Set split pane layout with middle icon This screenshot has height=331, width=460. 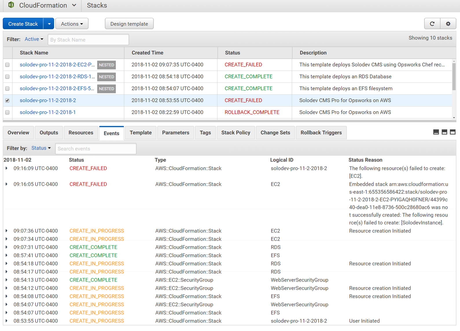[x=444, y=132]
